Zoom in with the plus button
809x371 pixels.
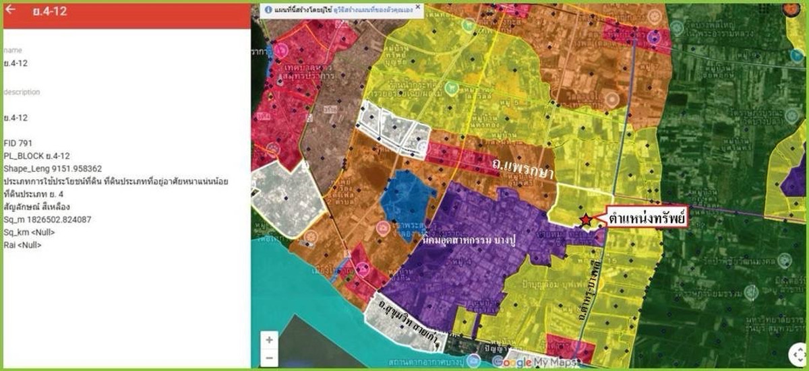(269, 340)
